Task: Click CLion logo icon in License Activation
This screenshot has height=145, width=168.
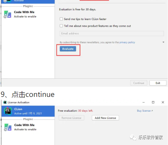Action: click(8, 111)
